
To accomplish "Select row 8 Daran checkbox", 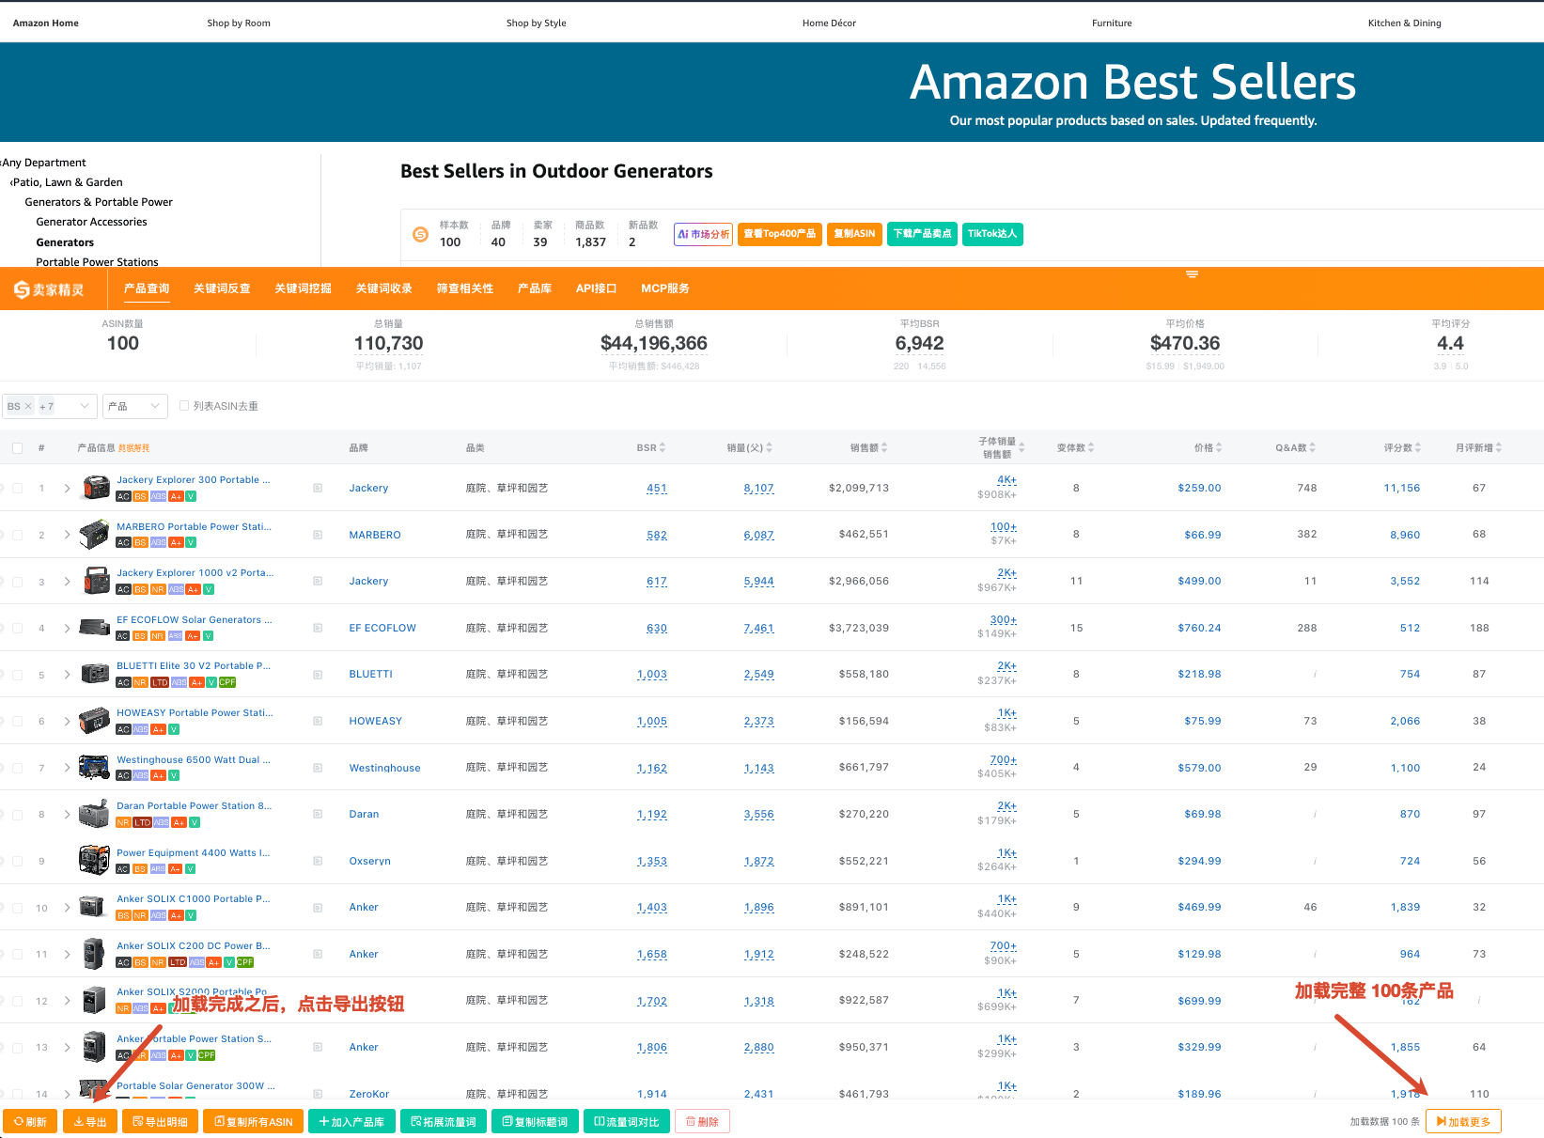I will tap(17, 815).
